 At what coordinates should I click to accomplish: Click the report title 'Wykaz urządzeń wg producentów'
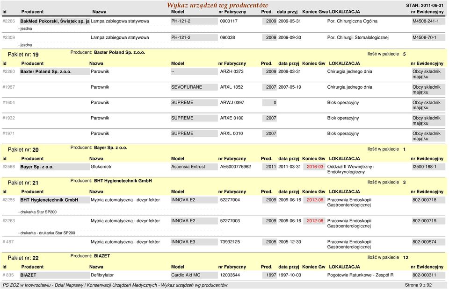click(x=217, y=5)
